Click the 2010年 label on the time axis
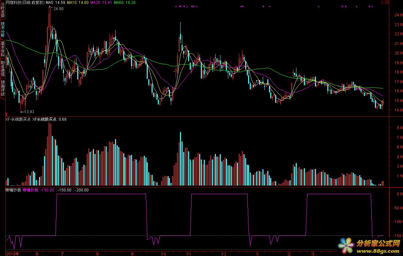 (13, 253)
